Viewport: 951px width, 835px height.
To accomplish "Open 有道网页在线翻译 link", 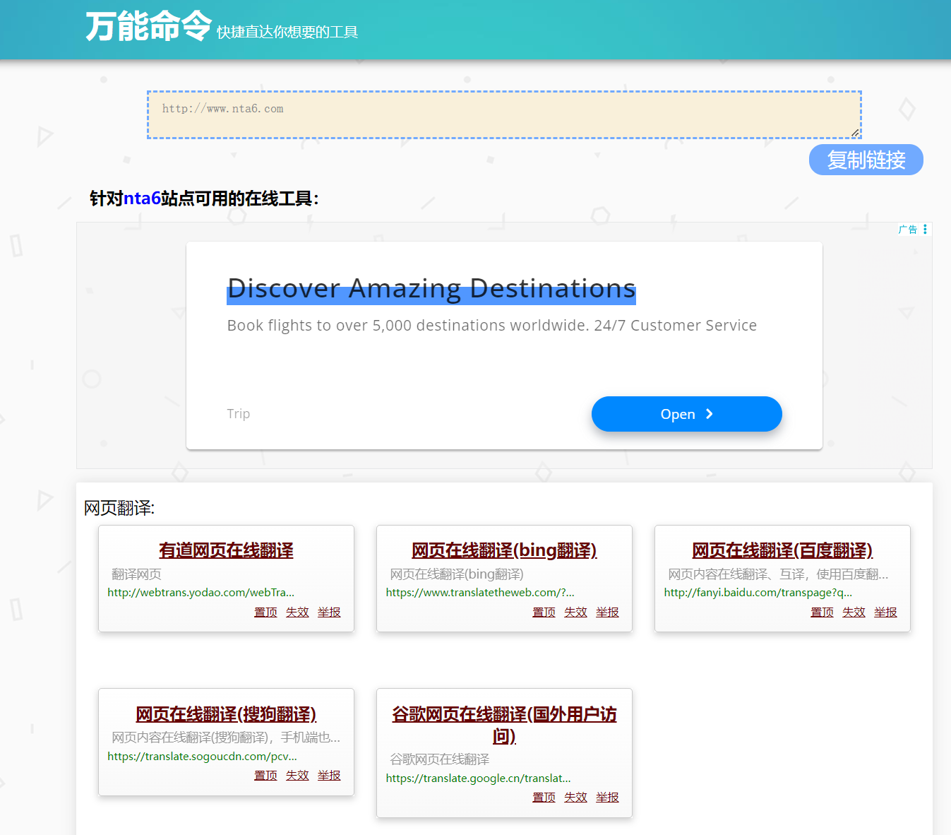I will coord(226,550).
